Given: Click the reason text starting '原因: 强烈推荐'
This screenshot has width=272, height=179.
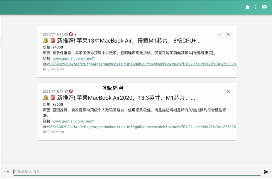Looking at the screenshot, I should (x=134, y=113).
